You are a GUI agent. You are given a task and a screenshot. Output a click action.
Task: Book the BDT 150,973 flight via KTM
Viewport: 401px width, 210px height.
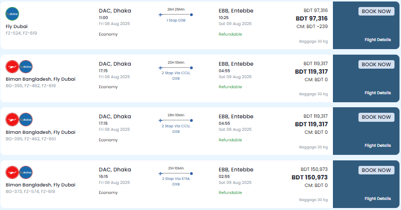[x=376, y=170]
